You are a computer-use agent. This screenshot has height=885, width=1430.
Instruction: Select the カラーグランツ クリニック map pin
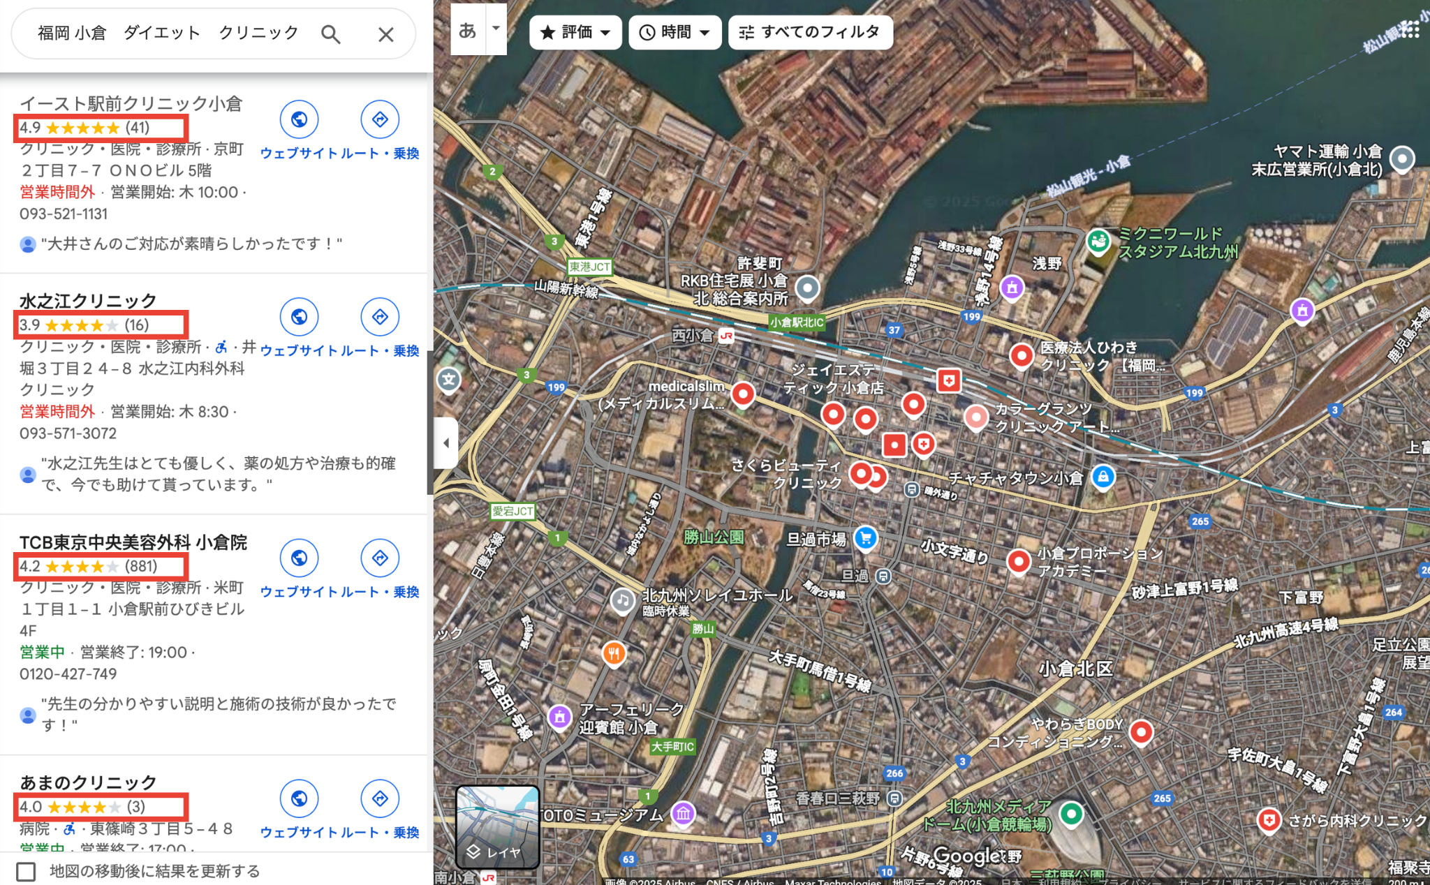pos(976,418)
